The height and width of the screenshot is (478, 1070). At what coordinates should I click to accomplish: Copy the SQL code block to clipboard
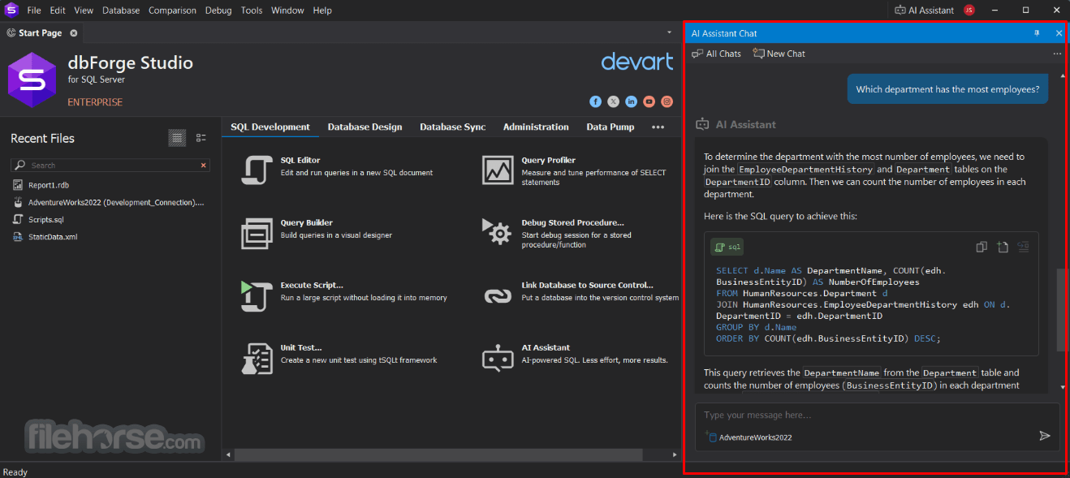(982, 247)
